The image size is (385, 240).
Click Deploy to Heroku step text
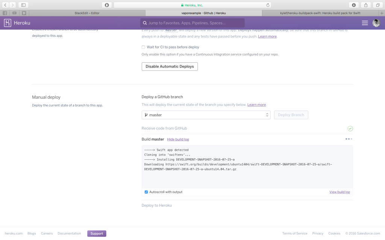point(157,205)
